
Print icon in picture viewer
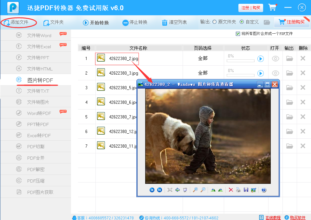pos(238,190)
